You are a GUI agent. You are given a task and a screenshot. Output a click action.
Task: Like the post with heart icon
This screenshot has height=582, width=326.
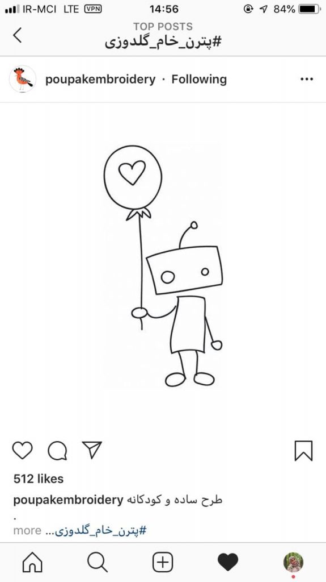[22, 451]
